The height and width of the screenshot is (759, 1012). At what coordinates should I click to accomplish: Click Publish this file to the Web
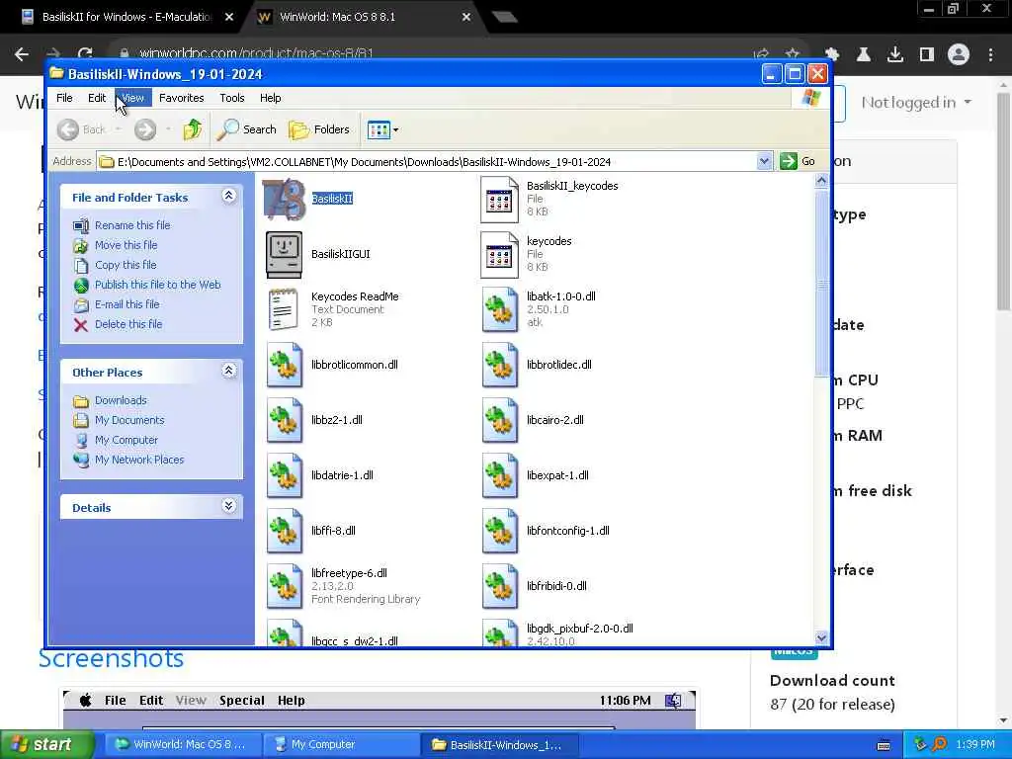click(x=157, y=285)
